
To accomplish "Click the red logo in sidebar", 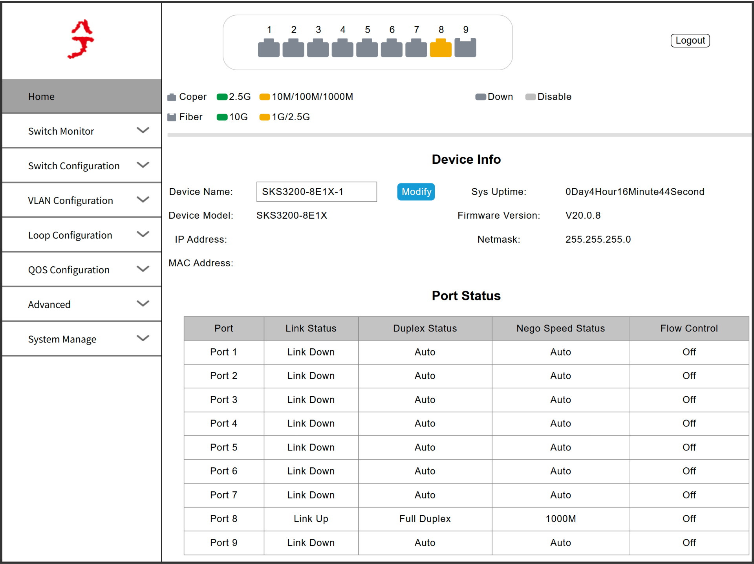I will [81, 39].
